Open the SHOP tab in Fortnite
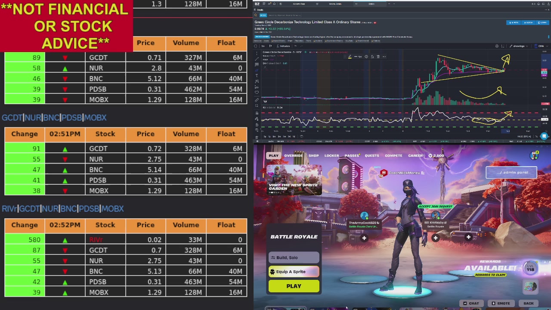The image size is (551, 310). coord(313,155)
